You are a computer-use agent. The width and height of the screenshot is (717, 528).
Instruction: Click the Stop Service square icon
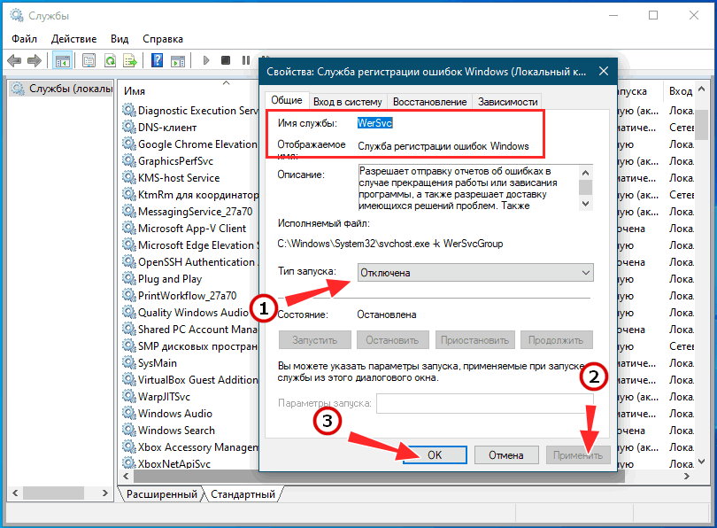click(x=225, y=61)
